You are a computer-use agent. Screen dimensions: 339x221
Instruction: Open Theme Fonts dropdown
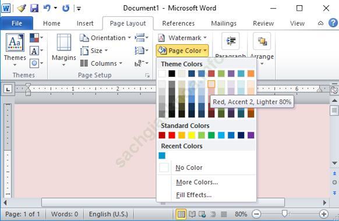(36, 51)
